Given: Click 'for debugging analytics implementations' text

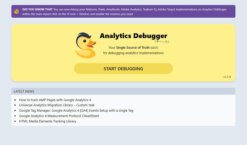Looking at the screenshot, I should coord(133,53).
